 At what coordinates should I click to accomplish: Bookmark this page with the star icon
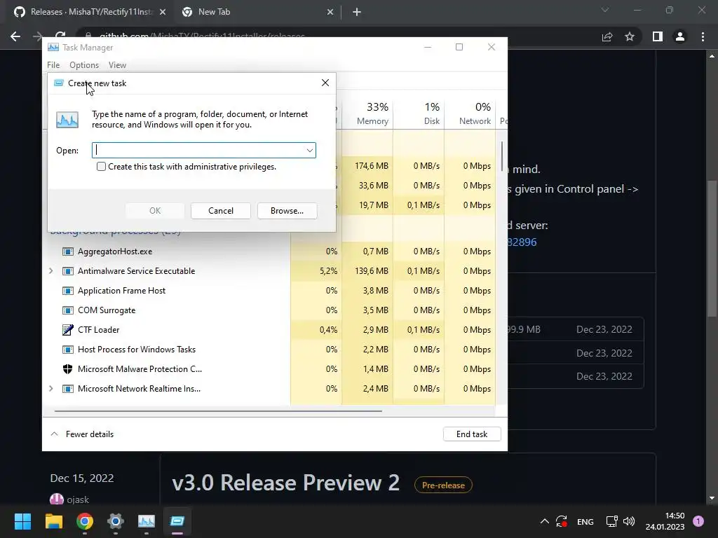(x=630, y=36)
